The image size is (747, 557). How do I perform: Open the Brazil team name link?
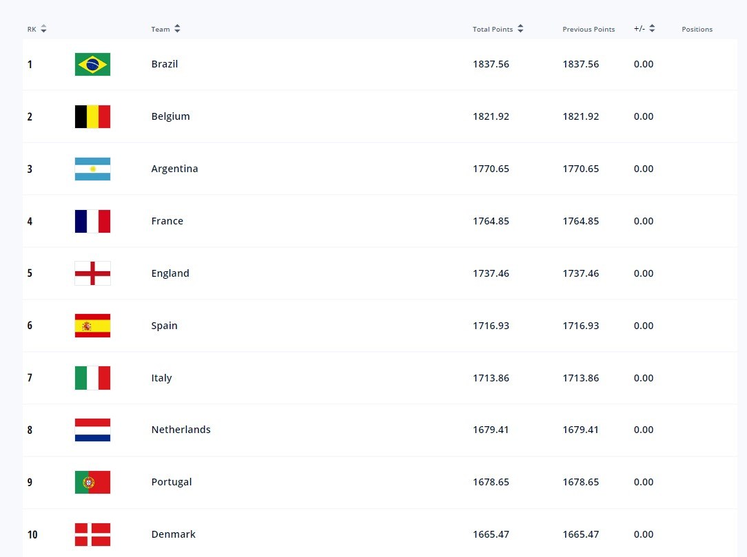165,64
